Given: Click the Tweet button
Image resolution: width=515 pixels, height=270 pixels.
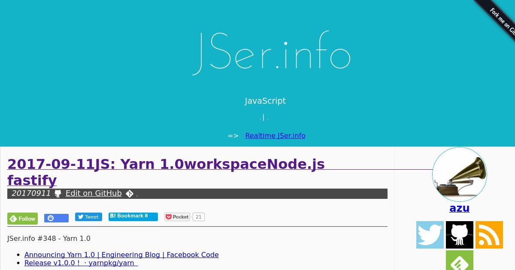Looking at the screenshot, I should coord(88,217).
